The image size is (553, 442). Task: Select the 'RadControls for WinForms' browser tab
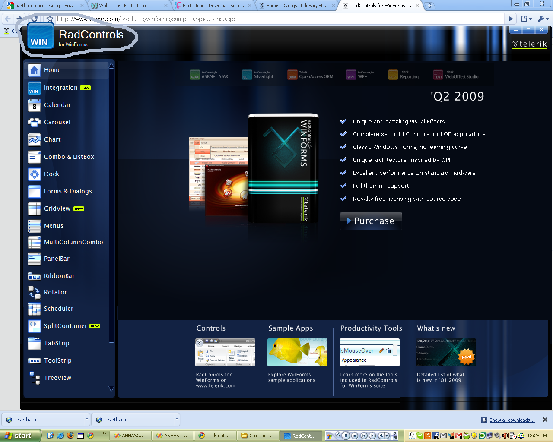(x=380, y=6)
